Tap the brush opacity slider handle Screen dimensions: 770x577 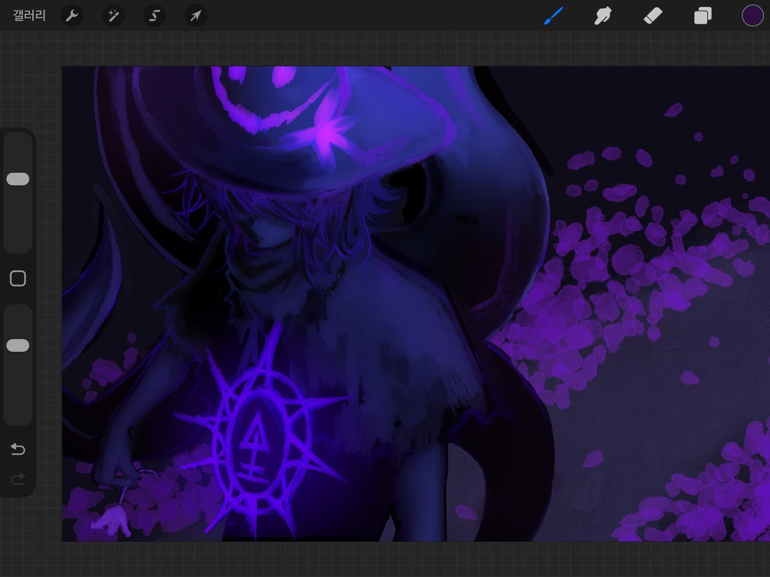(x=18, y=346)
